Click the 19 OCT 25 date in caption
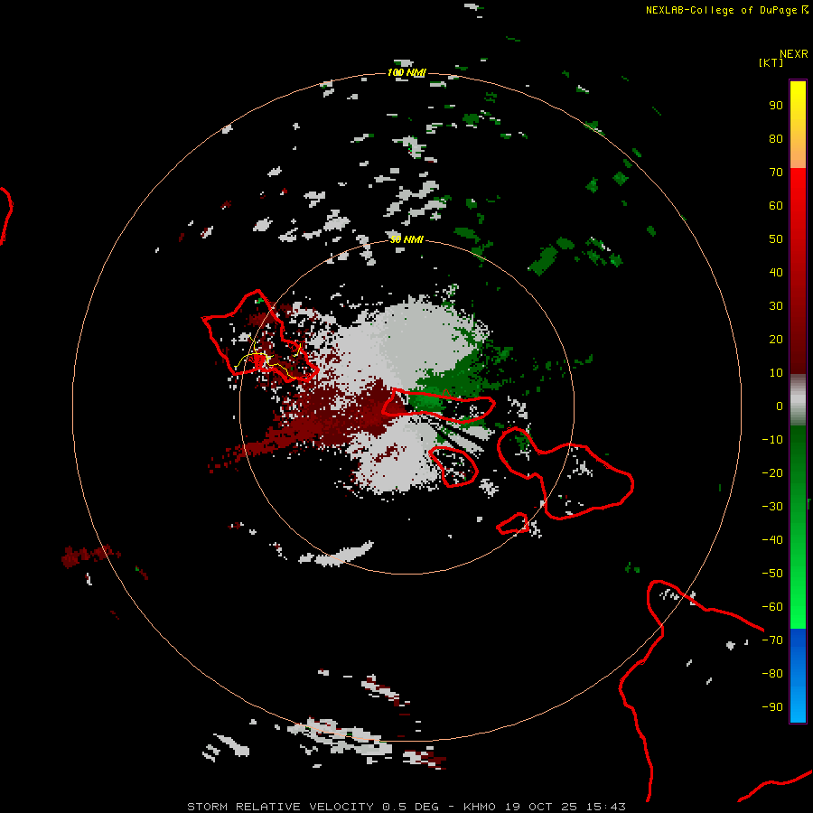813x813 pixels. pyautogui.click(x=541, y=807)
